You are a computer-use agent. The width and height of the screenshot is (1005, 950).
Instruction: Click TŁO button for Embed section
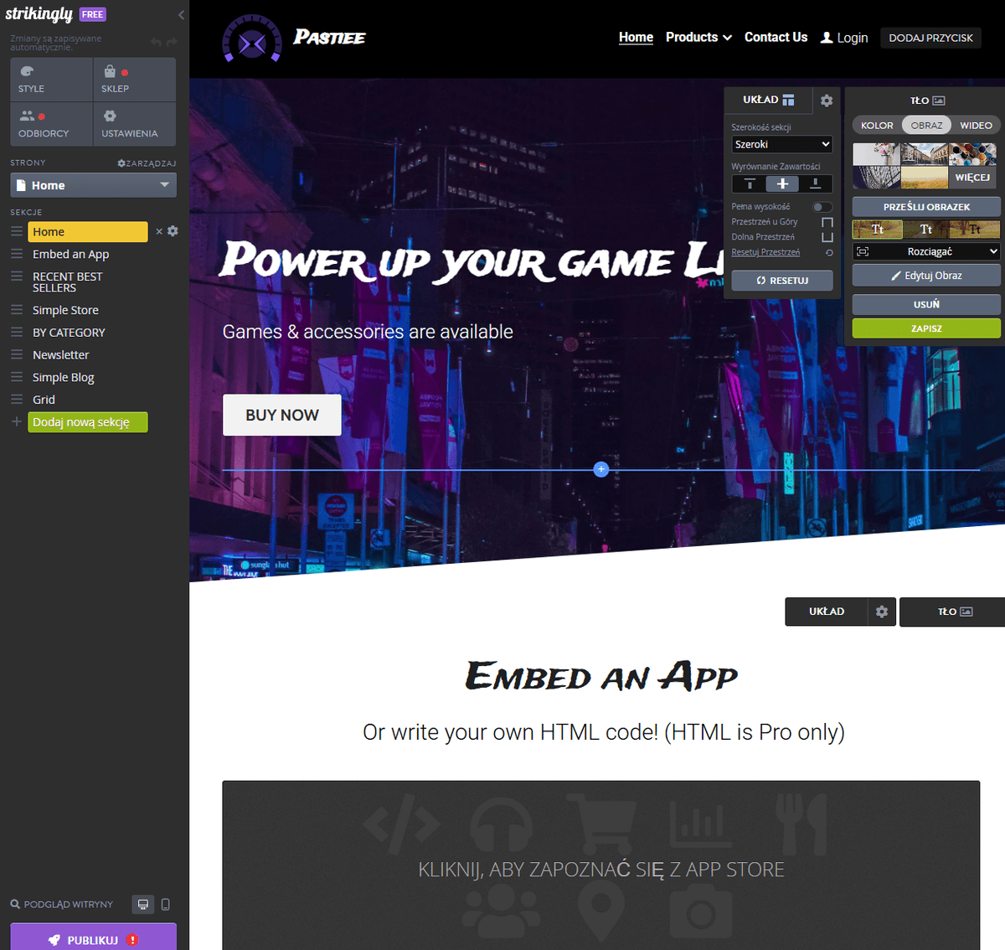[954, 612]
